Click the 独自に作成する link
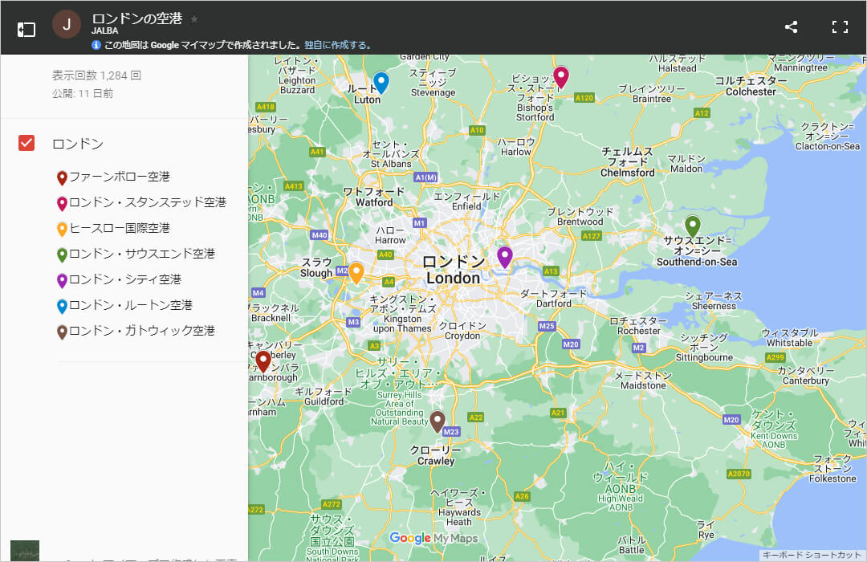This screenshot has height=562, width=867. [338, 45]
